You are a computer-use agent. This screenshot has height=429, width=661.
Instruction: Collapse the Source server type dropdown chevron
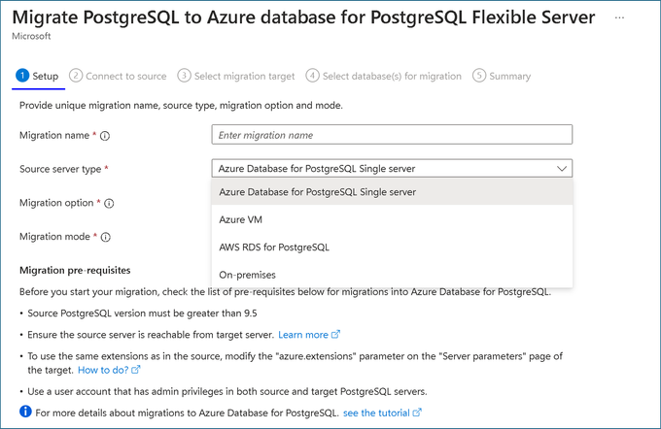pos(562,169)
